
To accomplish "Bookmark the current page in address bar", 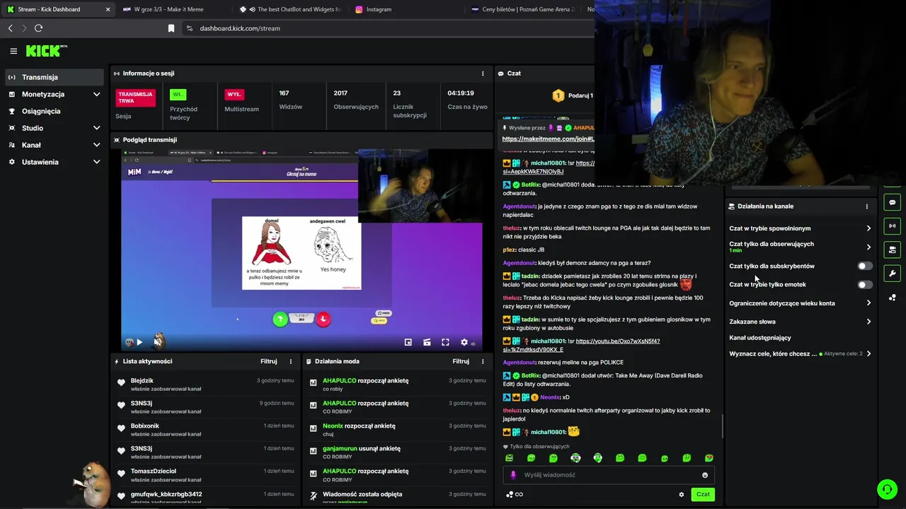I will tap(171, 28).
